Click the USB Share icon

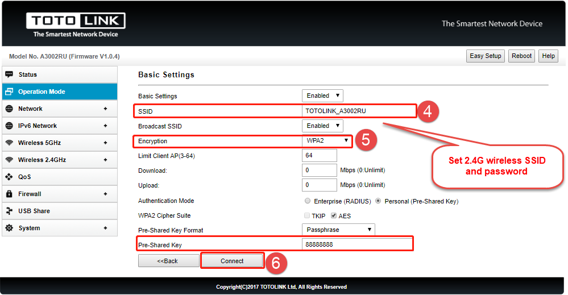point(10,211)
